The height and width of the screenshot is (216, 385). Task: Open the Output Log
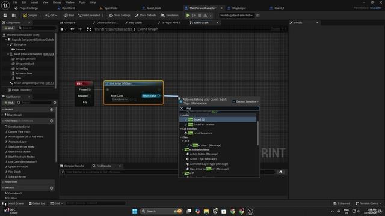(x=37, y=203)
